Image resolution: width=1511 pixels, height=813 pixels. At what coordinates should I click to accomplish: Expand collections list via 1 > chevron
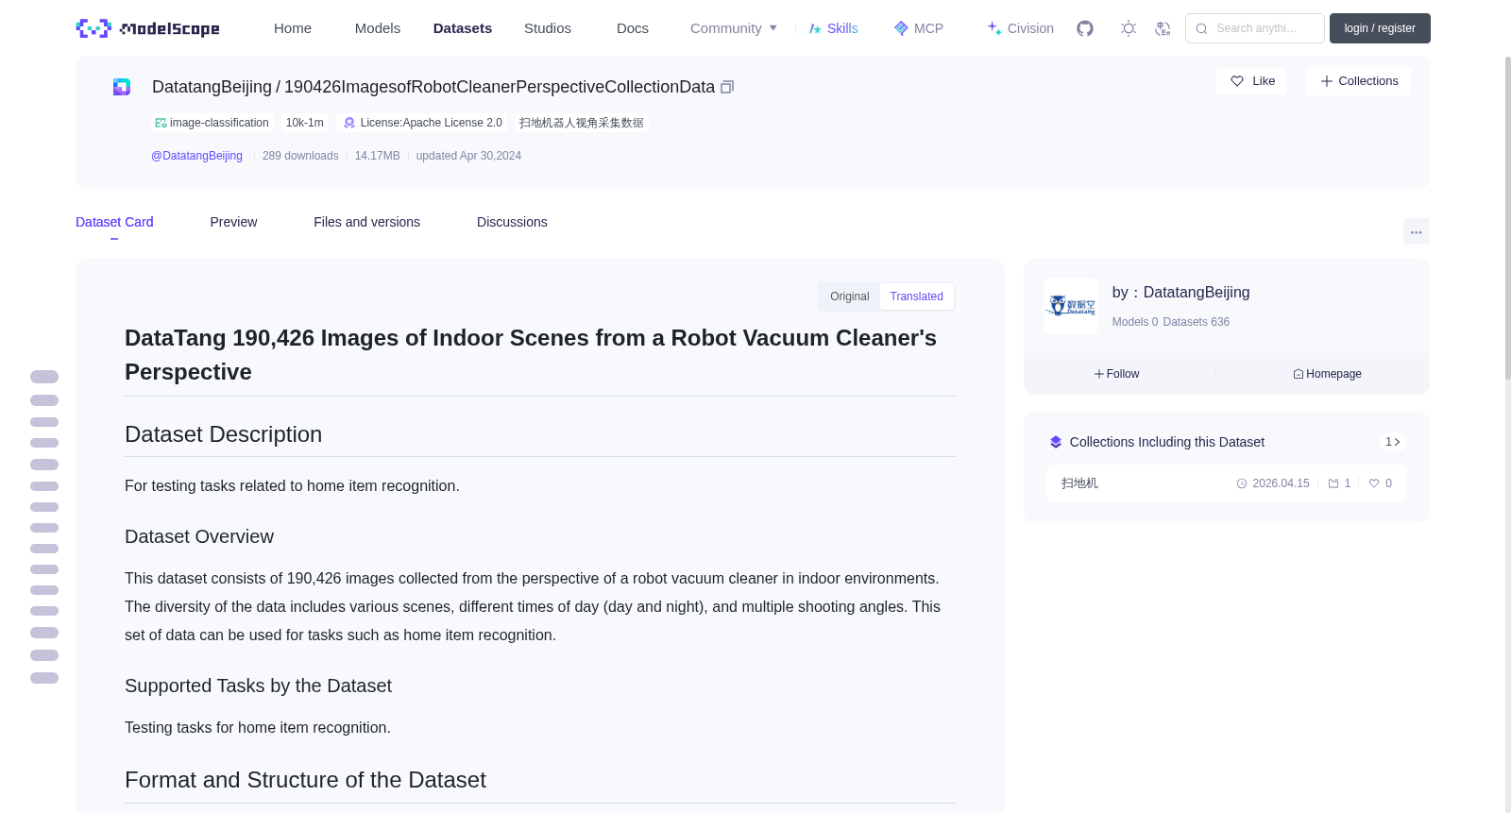(1393, 442)
